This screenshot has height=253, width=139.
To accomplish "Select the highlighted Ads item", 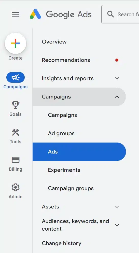I will coord(79,152).
